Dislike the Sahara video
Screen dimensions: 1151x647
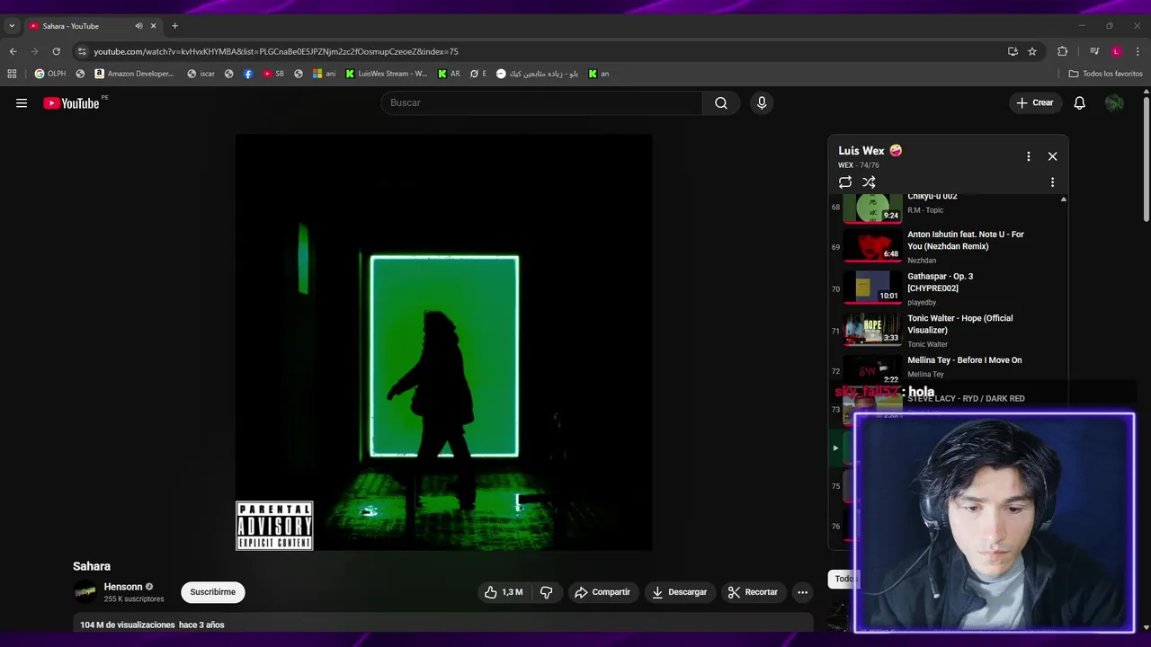click(x=546, y=592)
